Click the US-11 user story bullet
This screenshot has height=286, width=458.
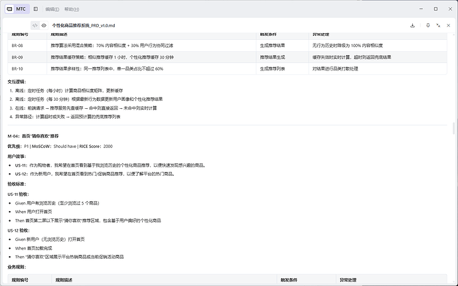point(110,165)
